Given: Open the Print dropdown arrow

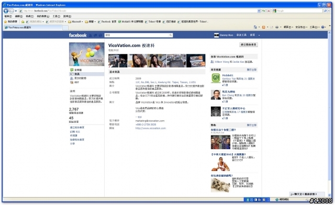Looking at the screenshot, I should click(x=281, y=27).
